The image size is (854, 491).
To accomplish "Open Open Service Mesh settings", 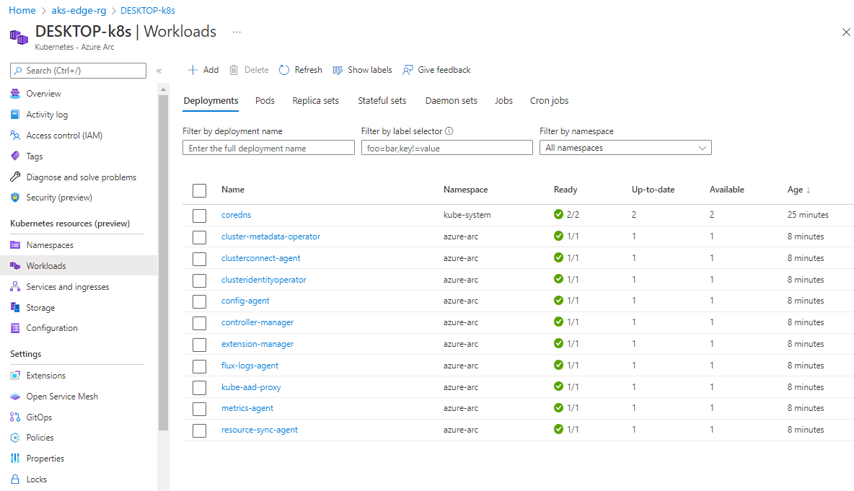I will coord(62,397).
